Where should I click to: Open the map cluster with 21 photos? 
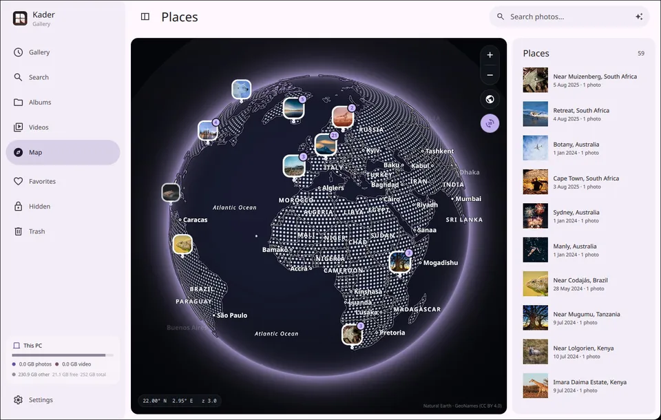click(x=326, y=144)
